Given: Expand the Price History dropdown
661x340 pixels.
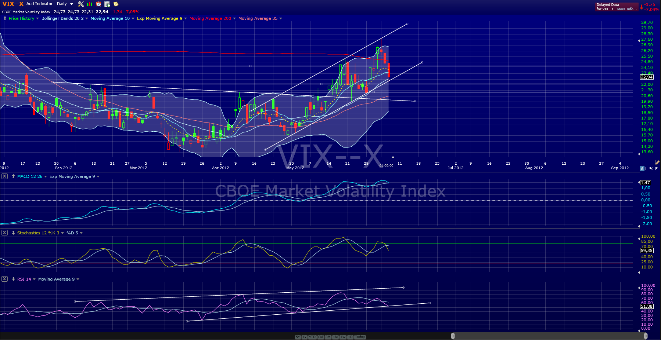Looking at the screenshot, I should (x=37, y=19).
